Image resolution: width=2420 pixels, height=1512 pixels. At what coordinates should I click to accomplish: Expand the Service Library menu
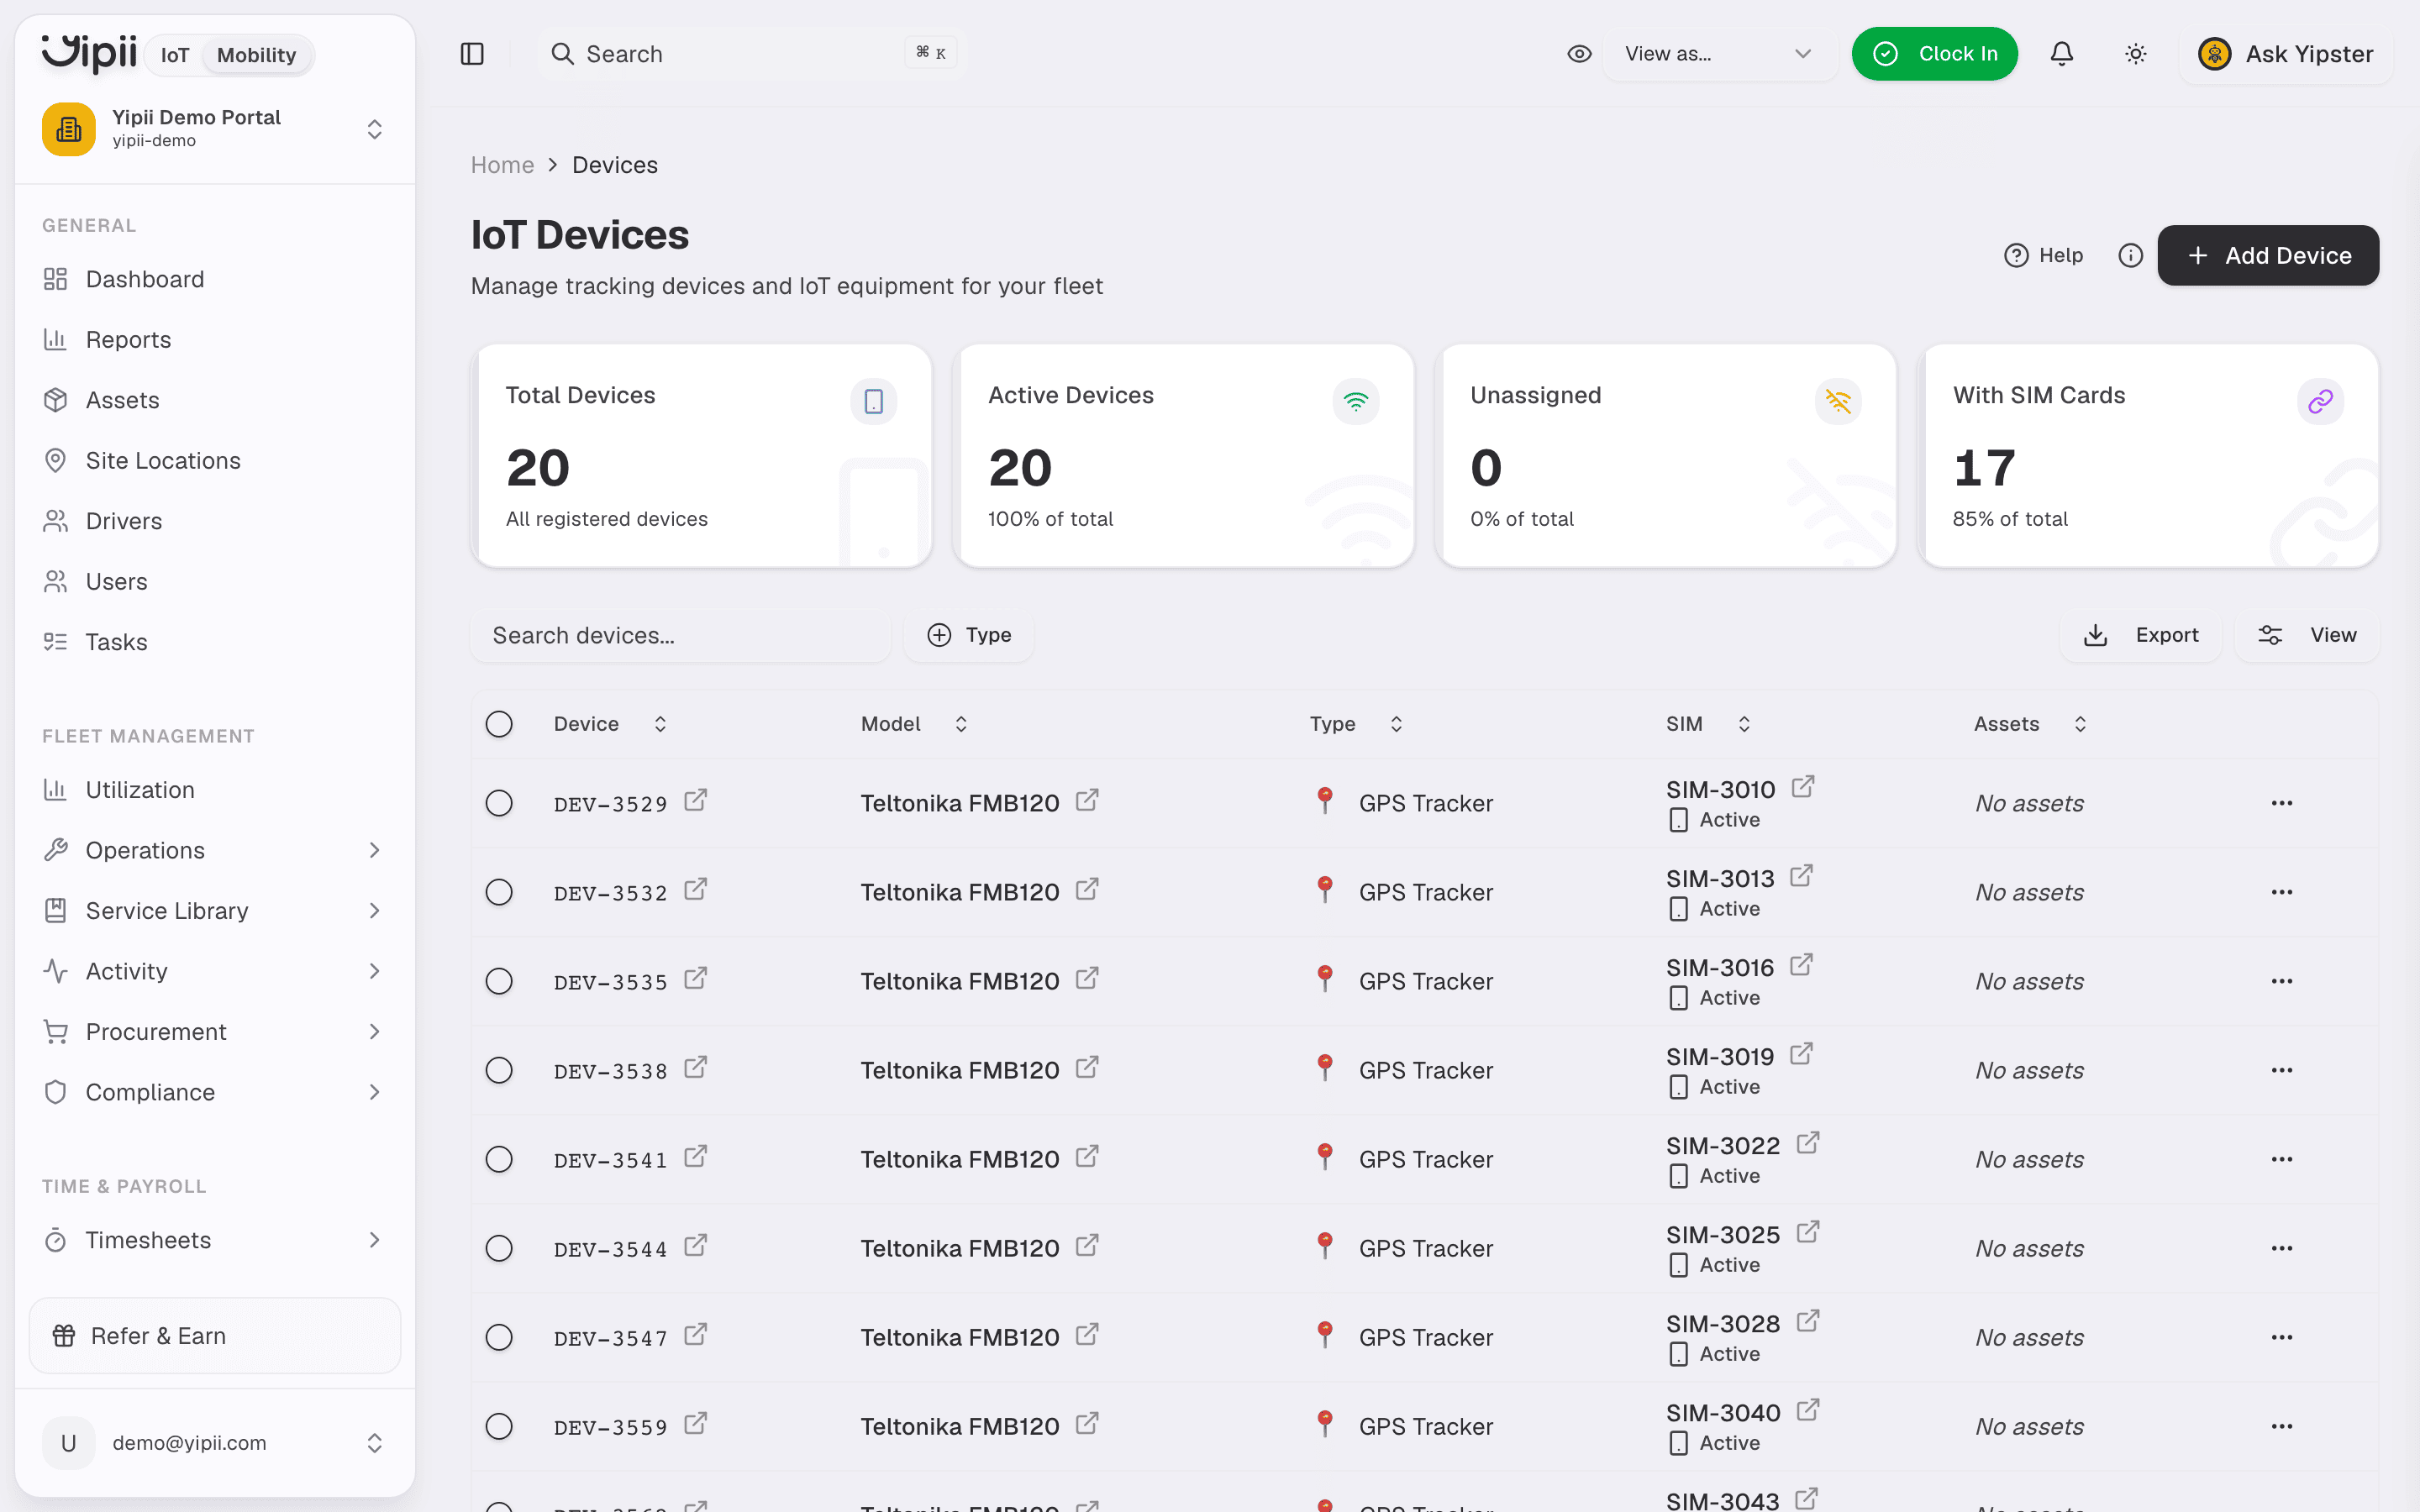point(215,911)
